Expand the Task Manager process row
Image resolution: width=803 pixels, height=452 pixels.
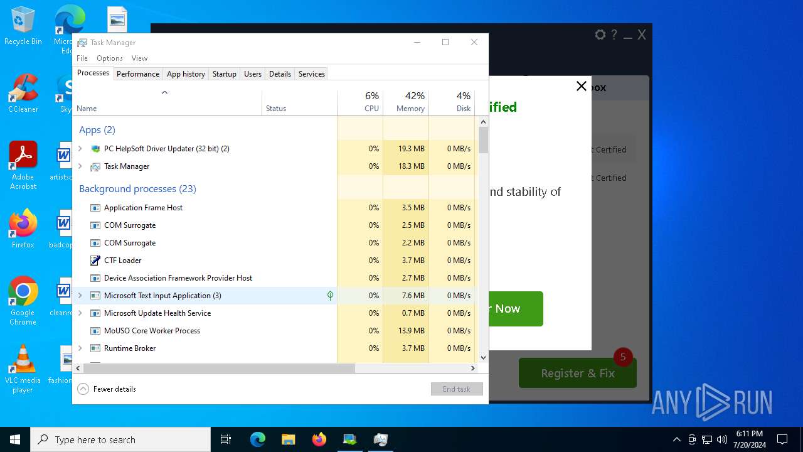click(80, 166)
